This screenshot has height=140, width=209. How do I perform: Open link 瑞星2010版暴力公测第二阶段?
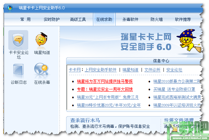[x=177, y=81]
